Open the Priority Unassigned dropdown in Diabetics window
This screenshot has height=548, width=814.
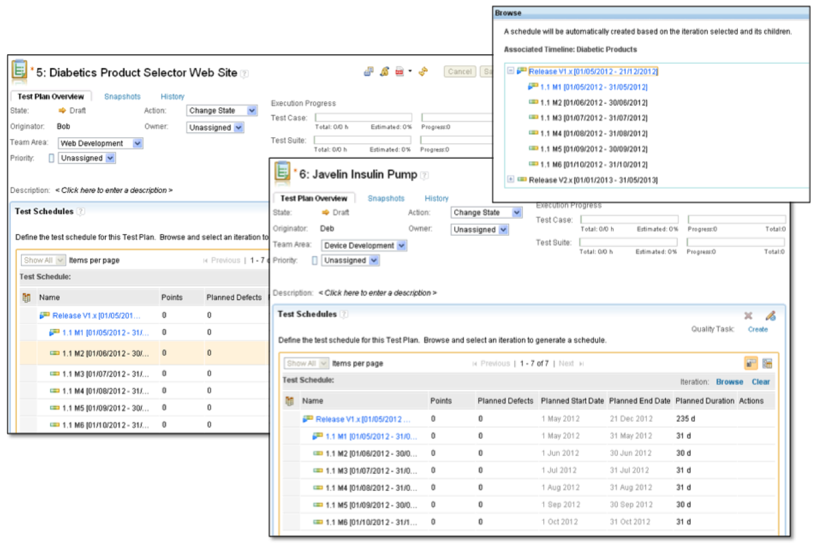(x=87, y=158)
